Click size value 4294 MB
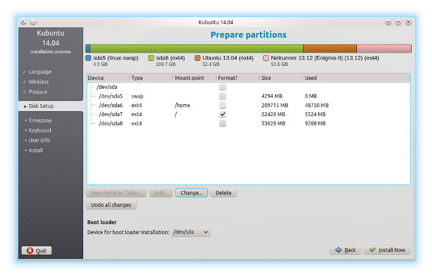This screenshot has height=278, width=432. [272, 96]
